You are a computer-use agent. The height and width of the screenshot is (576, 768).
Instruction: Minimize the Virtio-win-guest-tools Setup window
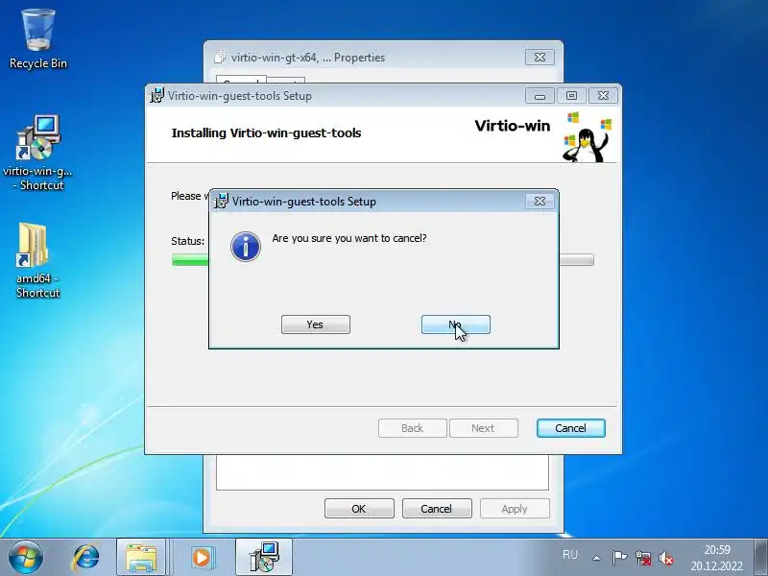(540, 96)
